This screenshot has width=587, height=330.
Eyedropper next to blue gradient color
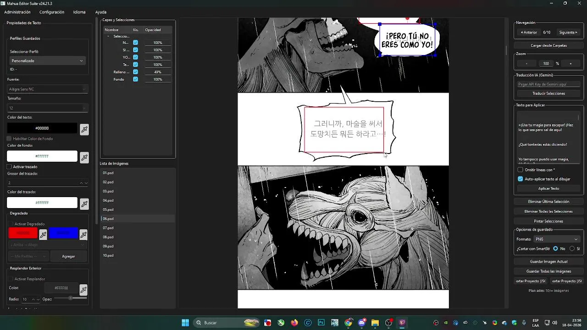(x=83, y=235)
